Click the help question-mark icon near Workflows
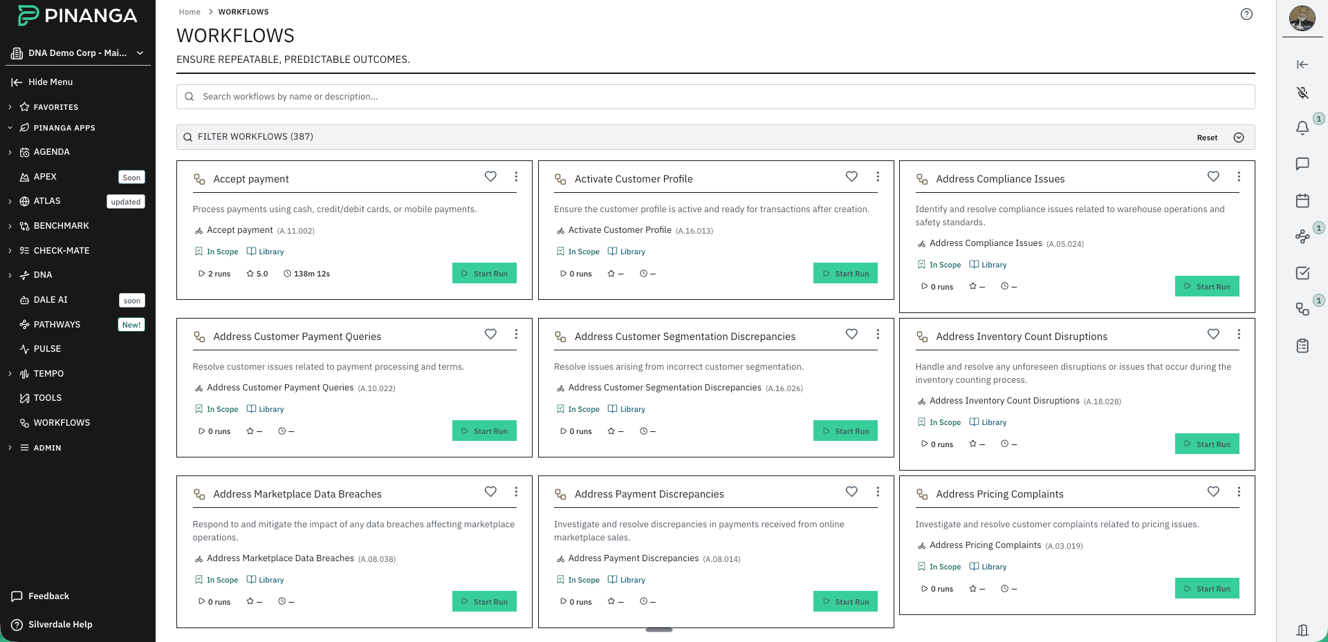The width and height of the screenshot is (1328, 642). pos(1246,14)
